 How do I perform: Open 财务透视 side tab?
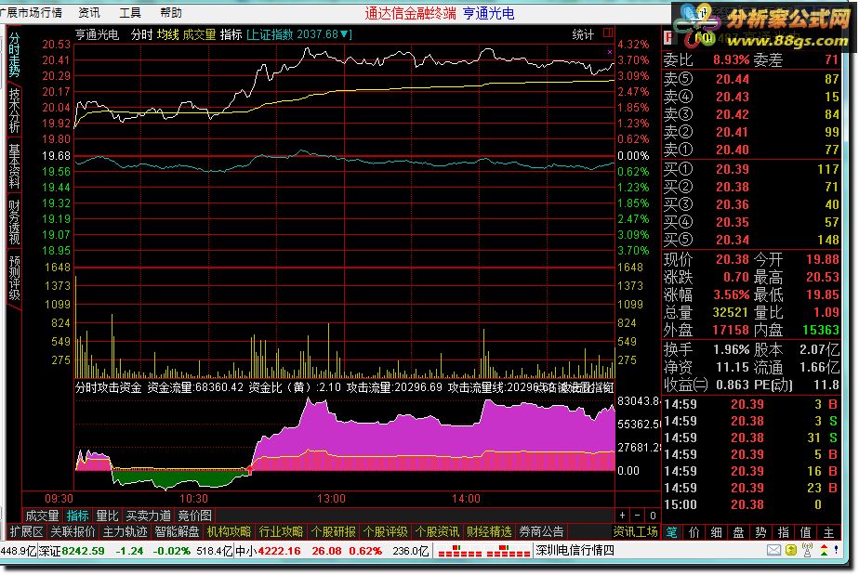[14, 221]
